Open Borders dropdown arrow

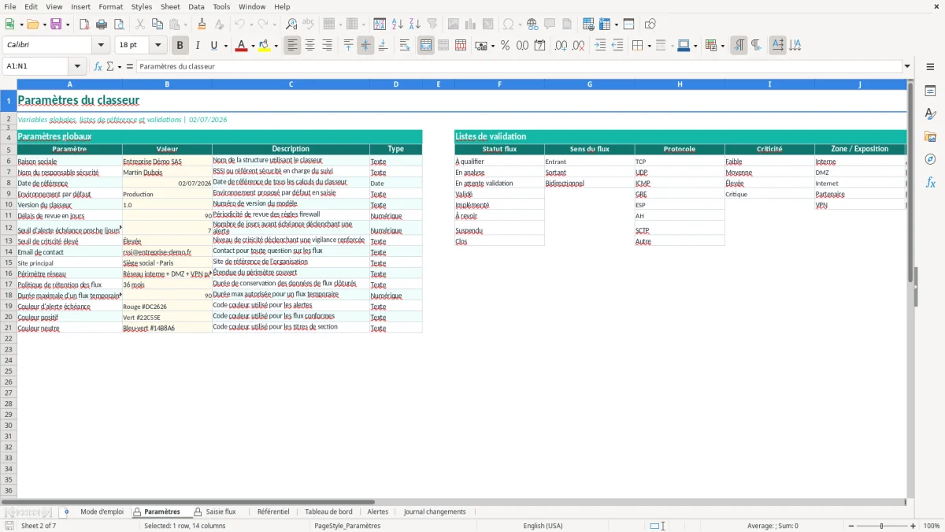pyautogui.click(x=648, y=46)
